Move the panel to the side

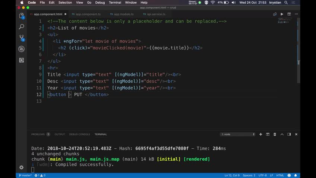click(x=289, y=134)
